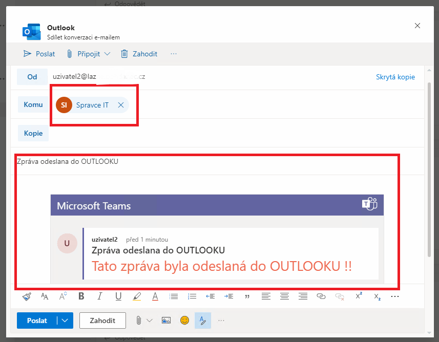Image resolution: width=439 pixels, height=342 pixels.
Task: Click the Od sender button
Action: [32, 77]
